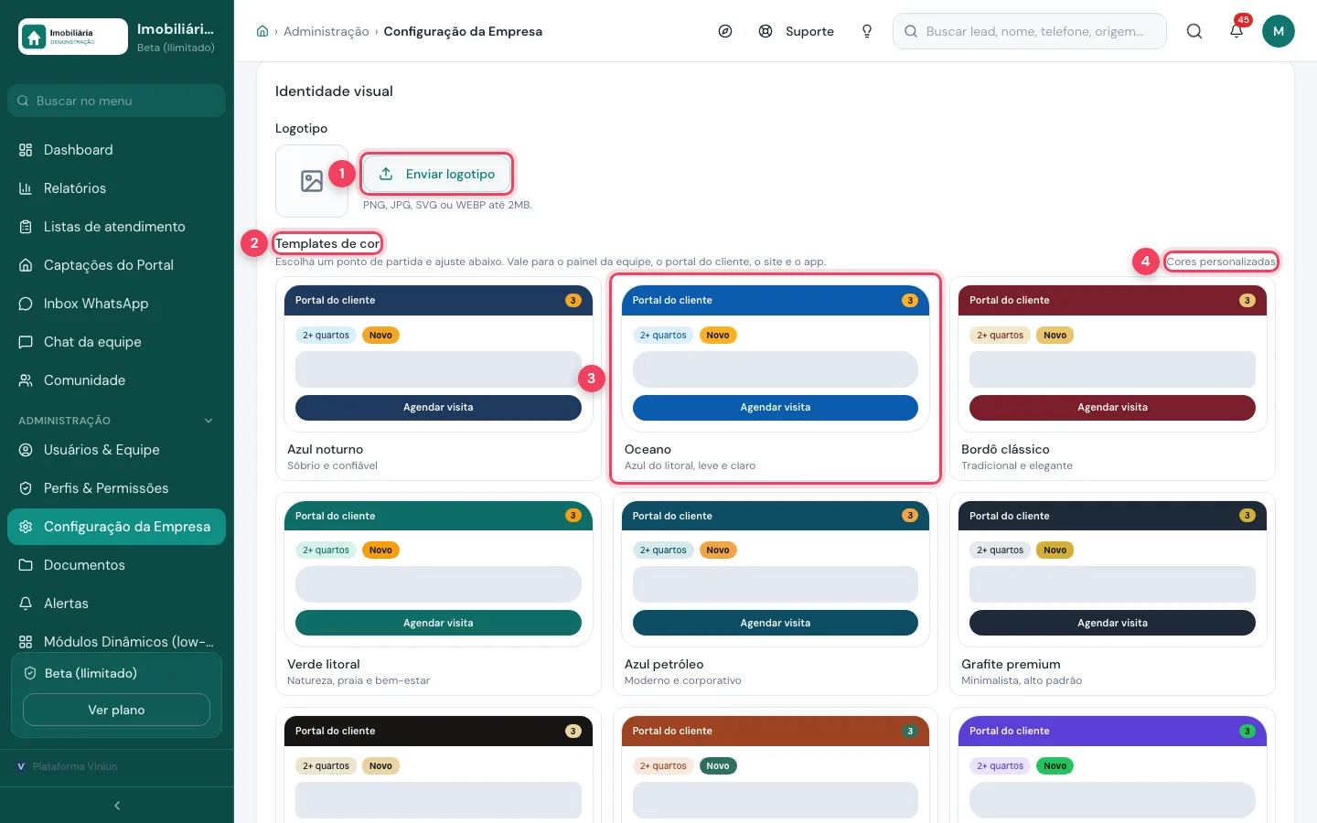Image resolution: width=1317 pixels, height=823 pixels.
Task: Open notifications bell with 45 badge
Action: (1237, 31)
